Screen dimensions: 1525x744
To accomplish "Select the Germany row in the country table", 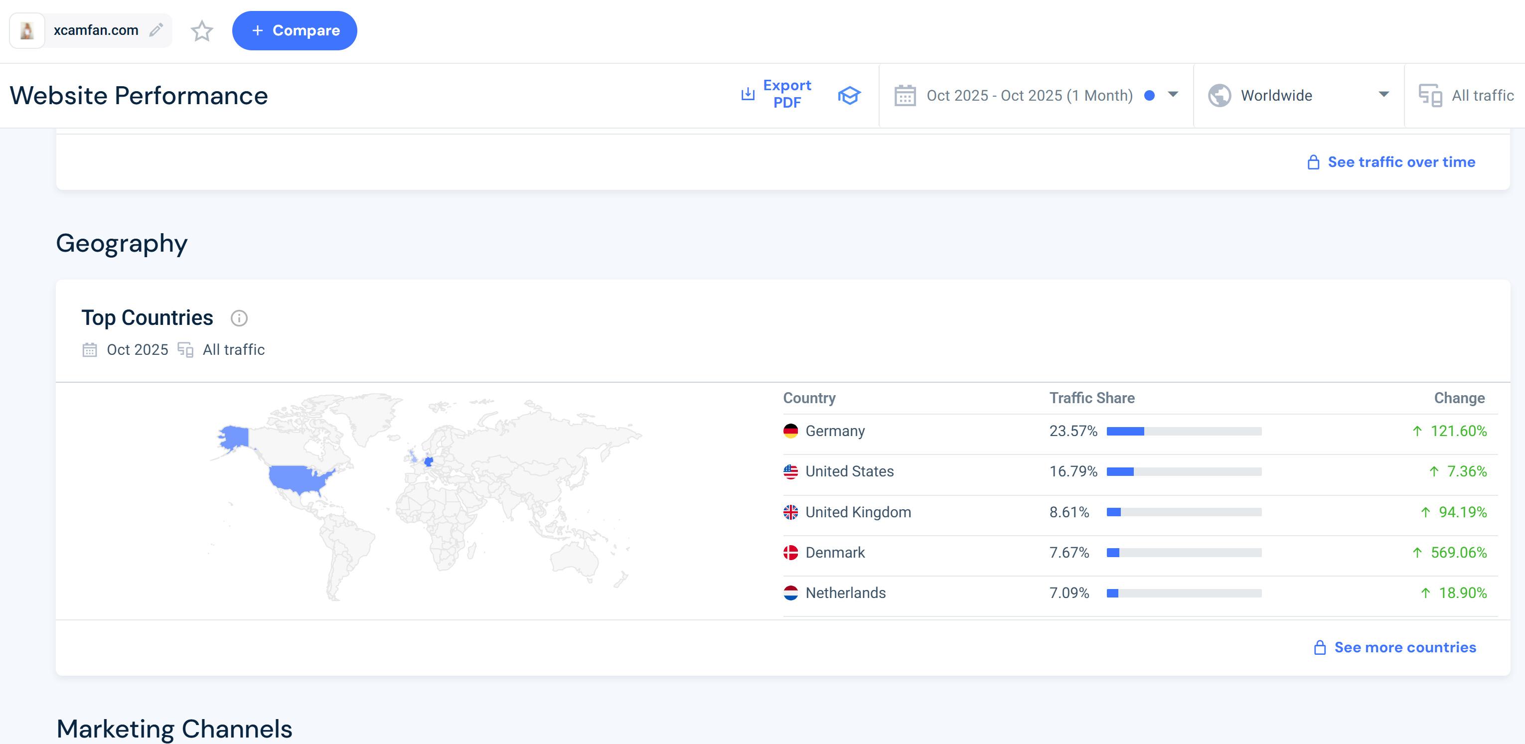I will point(835,431).
